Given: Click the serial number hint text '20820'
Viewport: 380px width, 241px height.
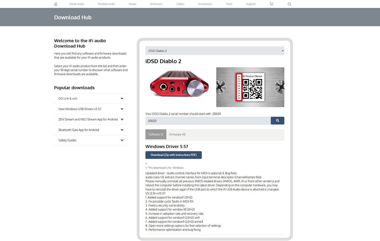Looking at the screenshot, I should coord(216,114).
